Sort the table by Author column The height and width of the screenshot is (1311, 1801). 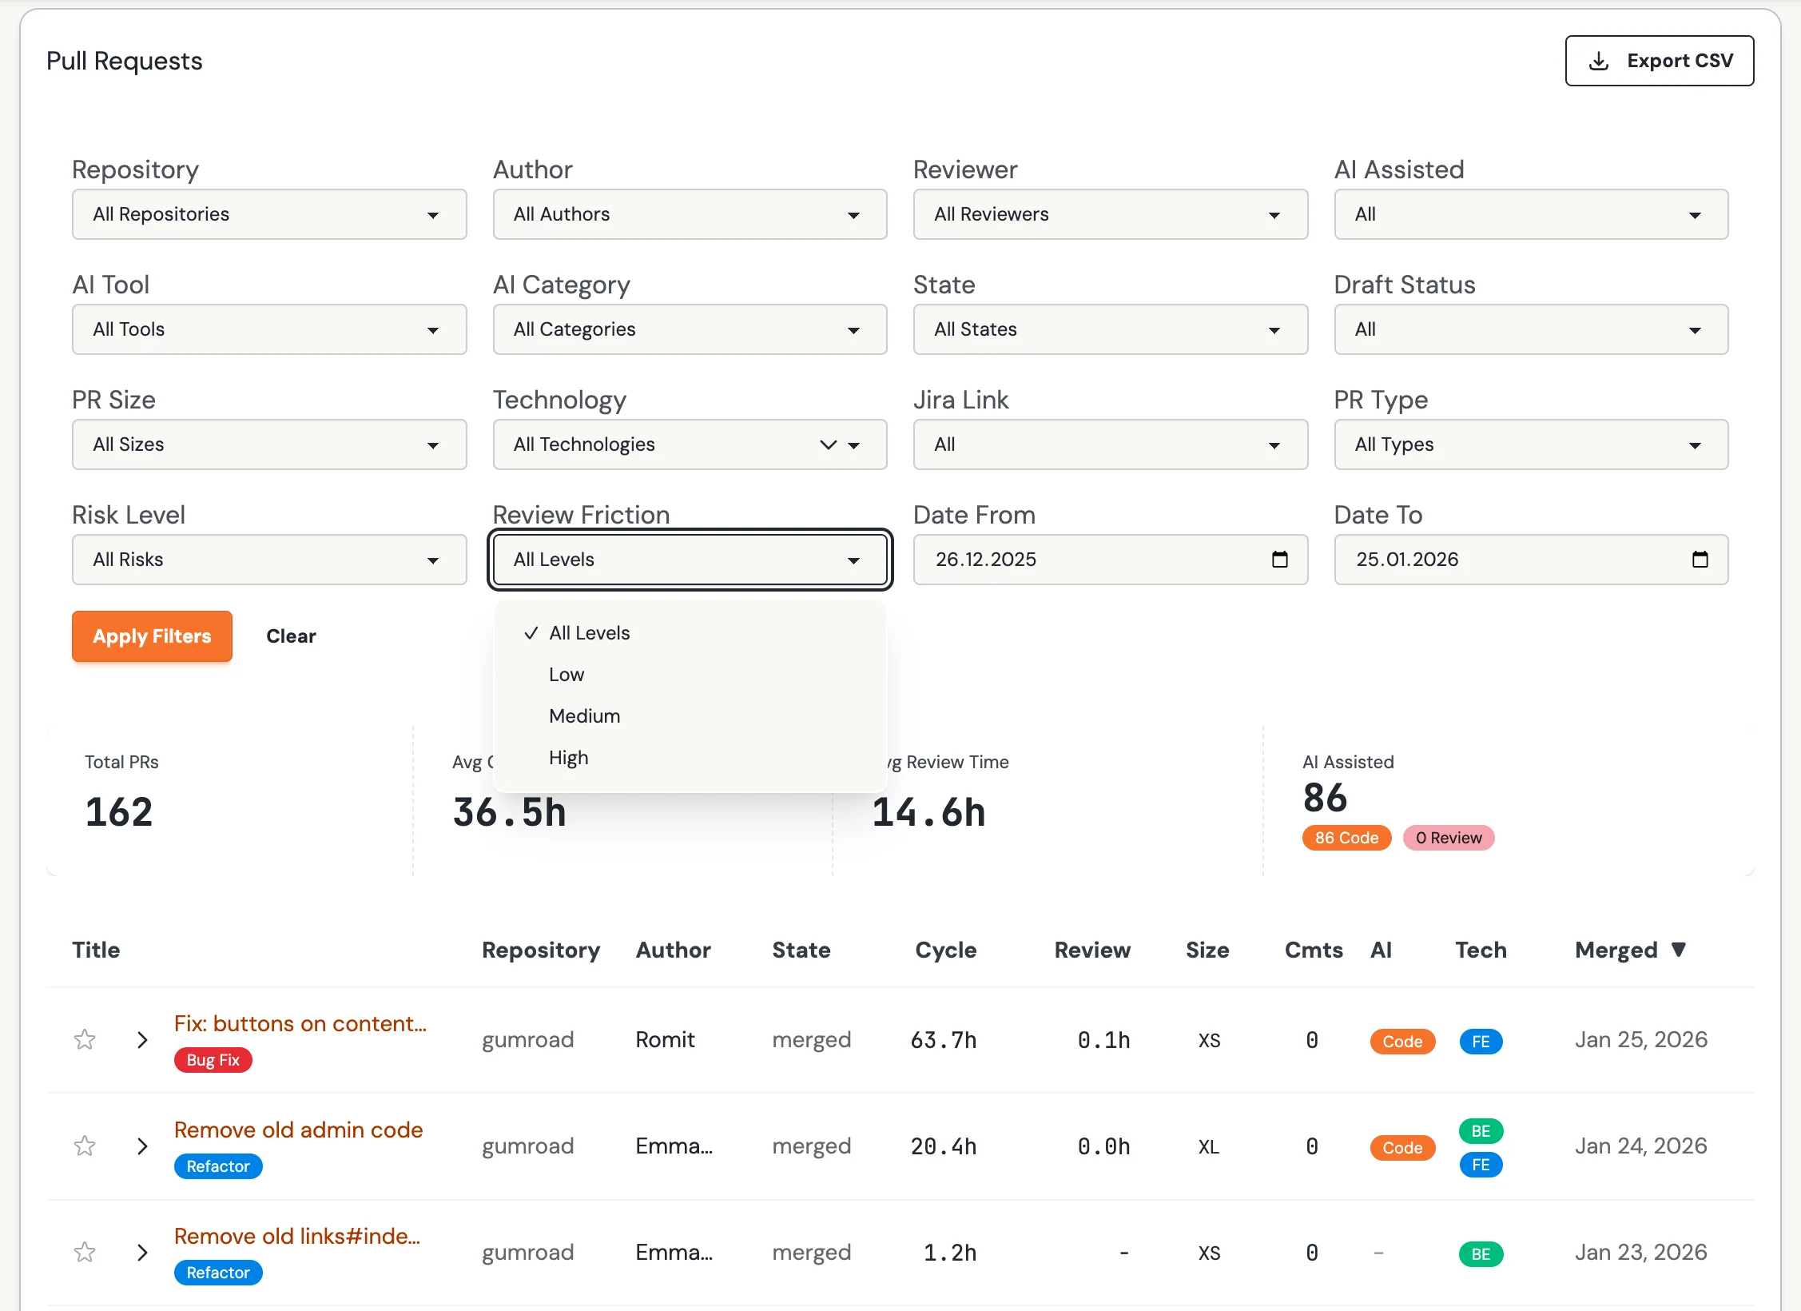(x=674, y=950)
